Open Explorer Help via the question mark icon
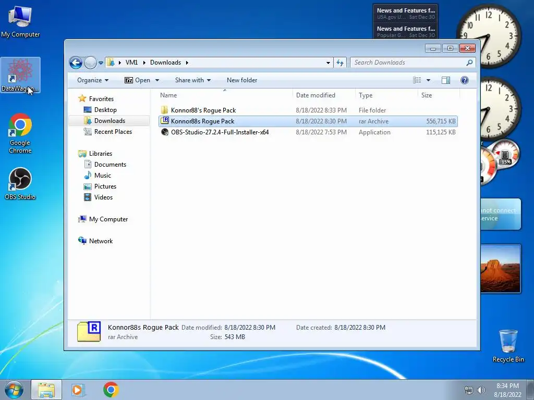The width and height of the screenshot is (534, 400). click(465, 80)
